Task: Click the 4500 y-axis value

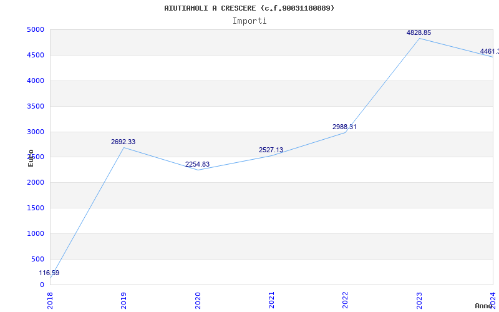Action: (x=36, y=55)
